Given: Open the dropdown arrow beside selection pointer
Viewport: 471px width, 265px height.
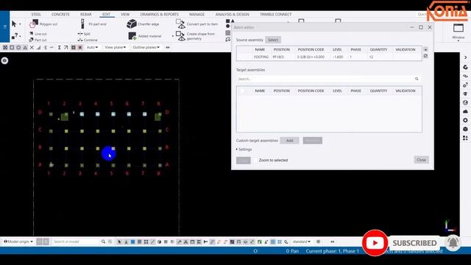Looking at the screenshot, I should [x=20, y=24].
